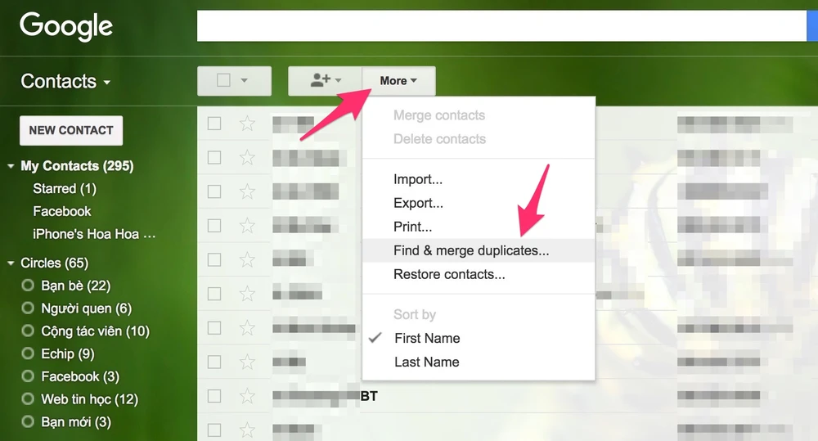
Task: Sort contacts by Last Name
Action: click(426, 362)
